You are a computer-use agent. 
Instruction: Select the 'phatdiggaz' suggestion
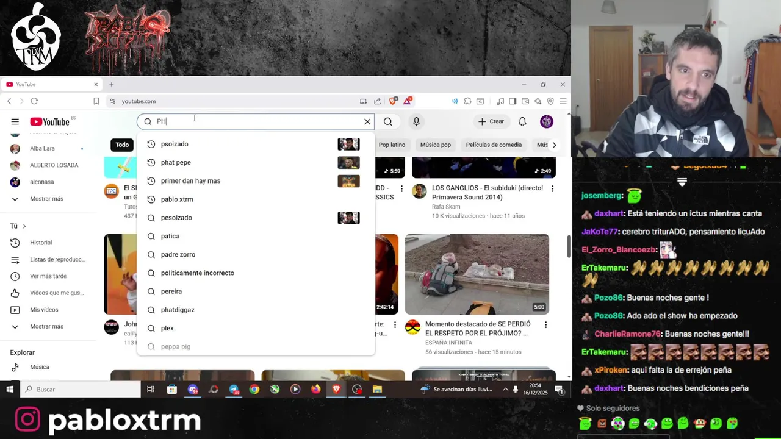coord(255,310)
